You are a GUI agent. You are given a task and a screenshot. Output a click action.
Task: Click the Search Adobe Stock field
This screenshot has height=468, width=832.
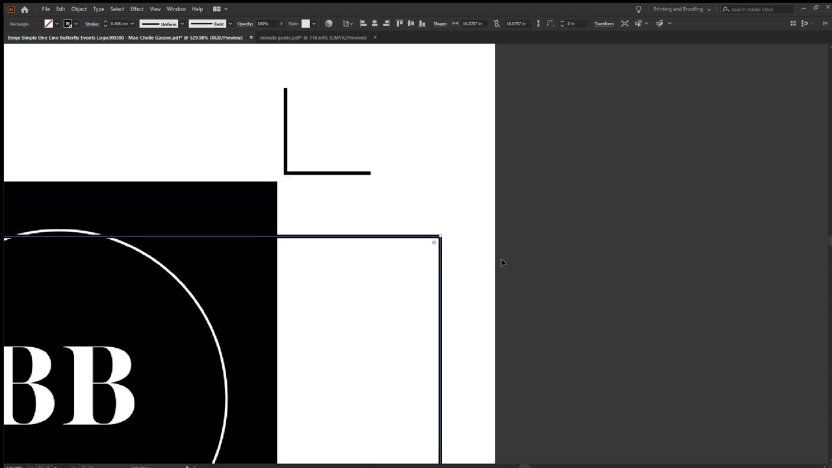tap(757, 9)
